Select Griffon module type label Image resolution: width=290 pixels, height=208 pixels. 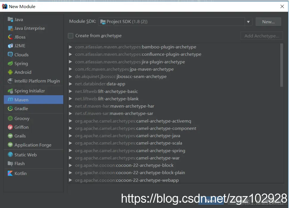21,127
